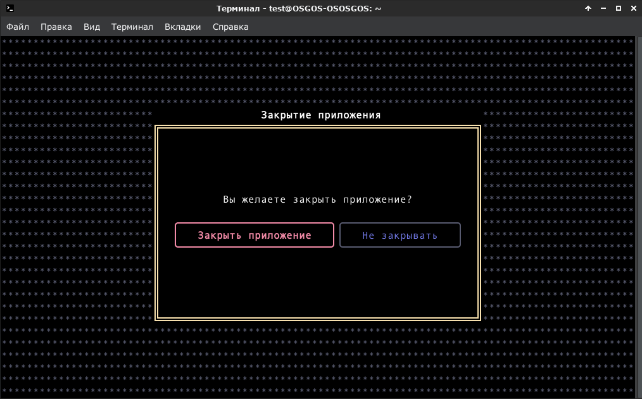The height and width of the screenshot is (399, 642).
Task: Open the Правка menu
Action: tap(56, 27)
